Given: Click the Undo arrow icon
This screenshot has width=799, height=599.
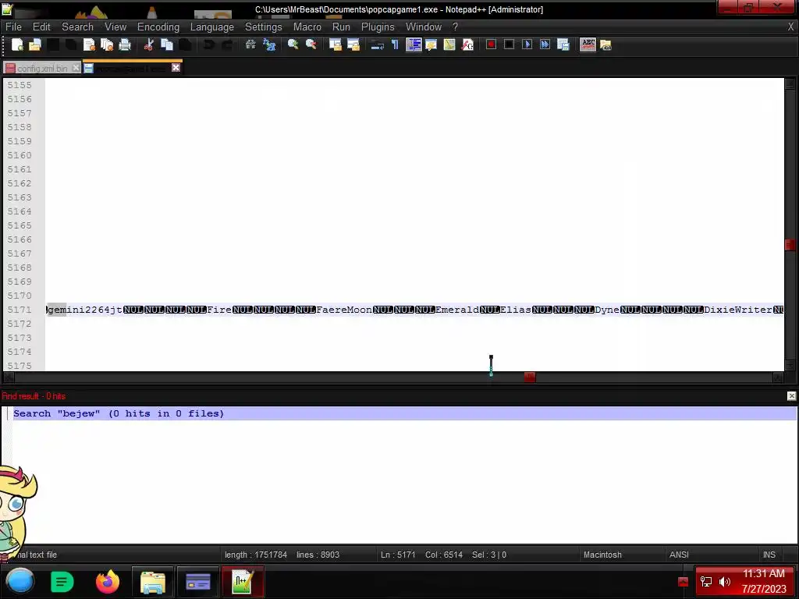Looking at the screenshot, I should pos(209,44).
